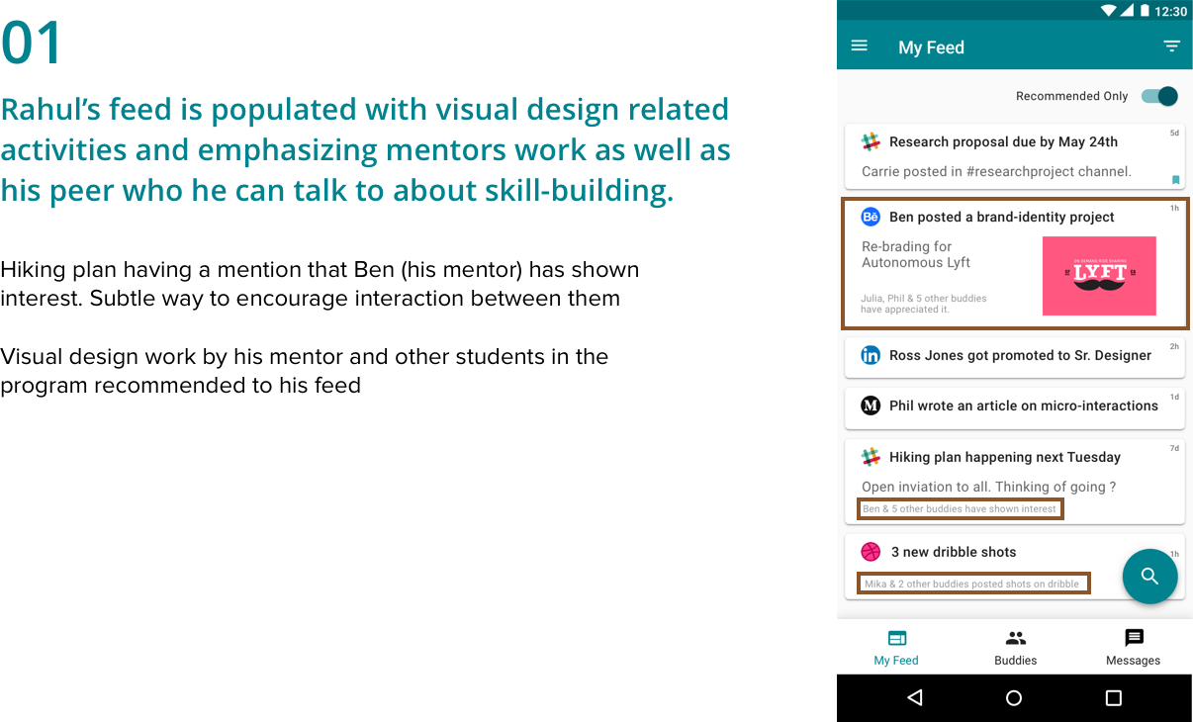
Task: Tap the Android home circle button
Action: [x=1014, y=698]
